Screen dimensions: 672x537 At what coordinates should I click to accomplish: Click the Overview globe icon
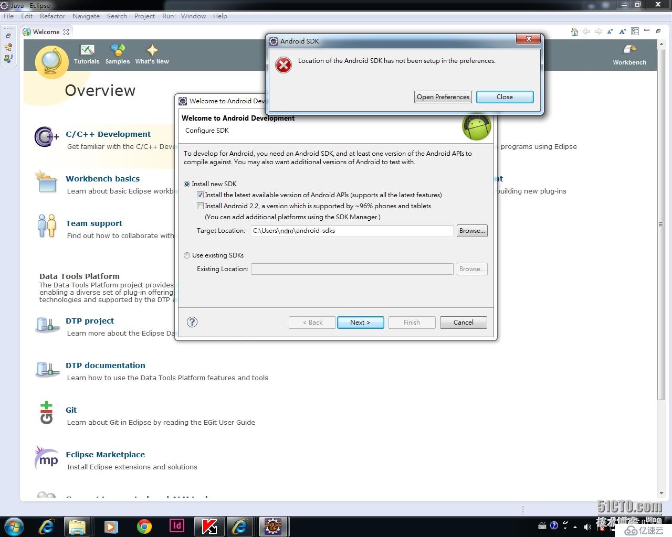click(51, 62)
